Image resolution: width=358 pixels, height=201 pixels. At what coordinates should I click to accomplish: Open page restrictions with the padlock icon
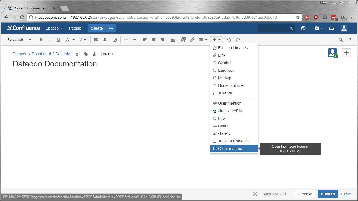[x=94, y=54]
